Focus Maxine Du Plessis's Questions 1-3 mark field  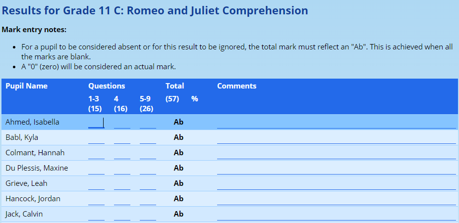pos(96,169)
